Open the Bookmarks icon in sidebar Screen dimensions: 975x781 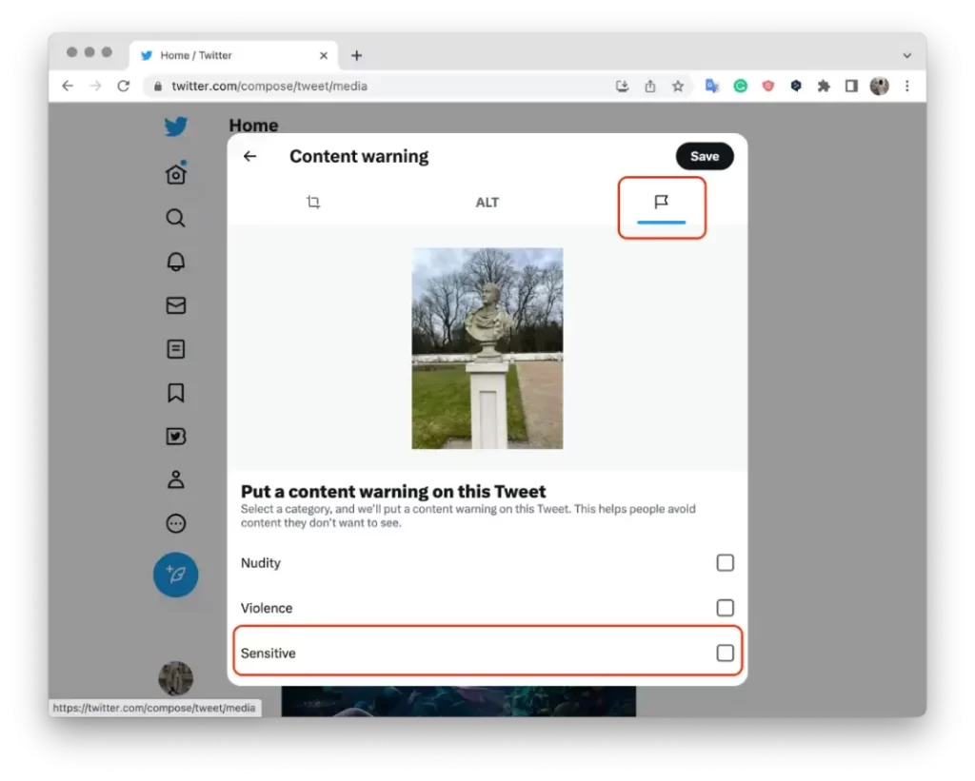coord(176,393)
